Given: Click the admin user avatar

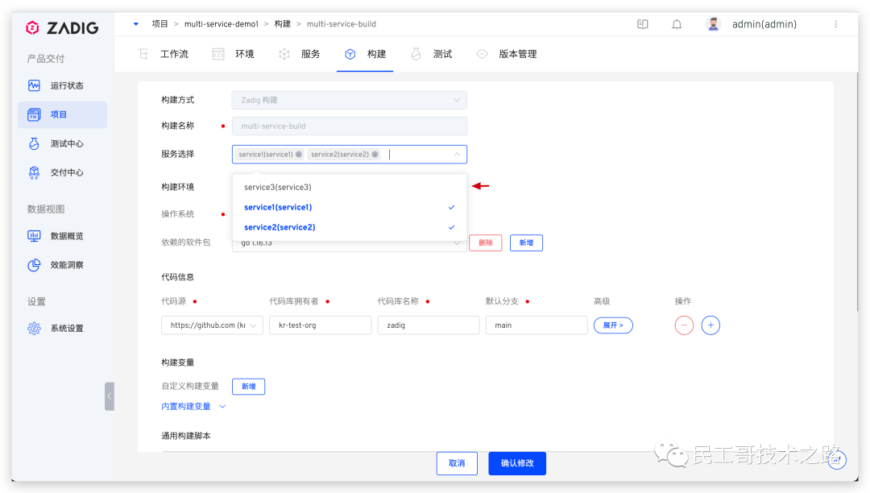Looking at the screenshot, I should tap(713, 24).
